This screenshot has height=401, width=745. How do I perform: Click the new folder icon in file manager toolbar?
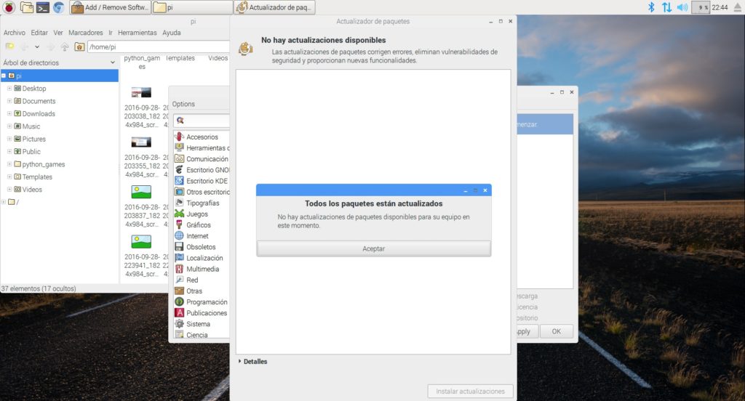point(9,46)
